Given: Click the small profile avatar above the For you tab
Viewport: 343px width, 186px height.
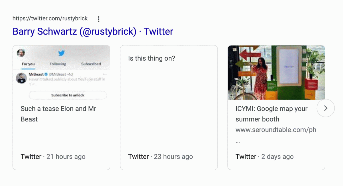Looking at the screenshot, I should coord(21,53).
